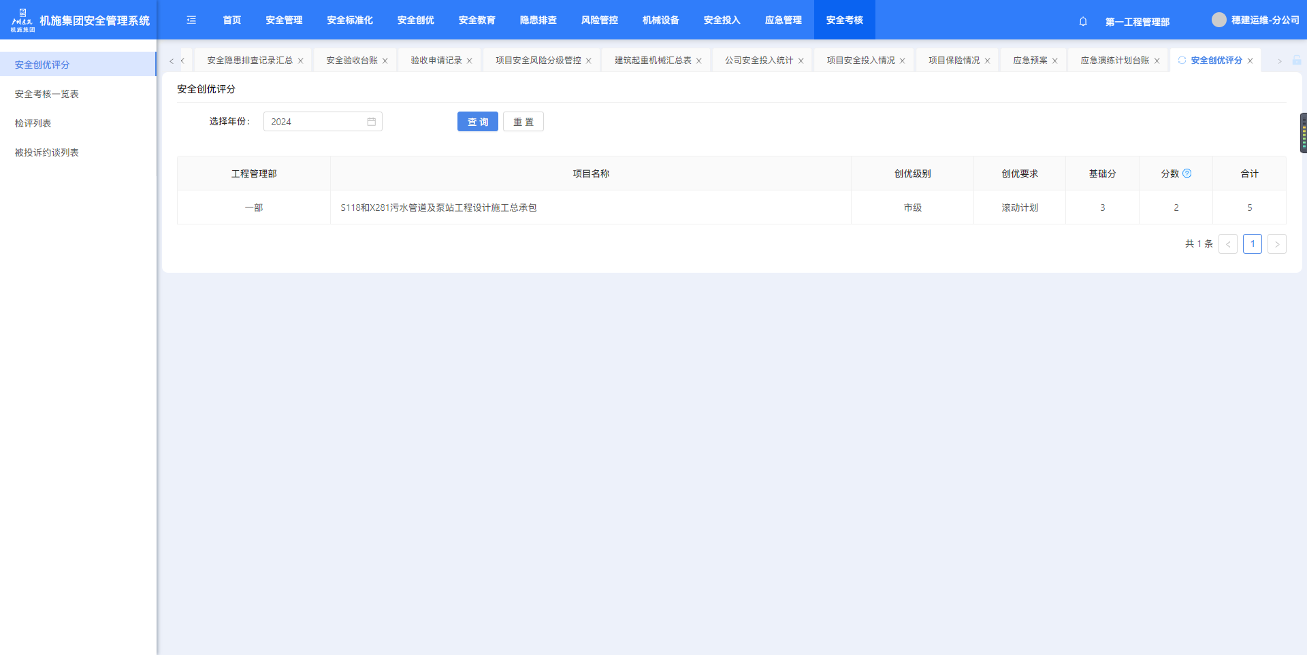Screen dimensions: 1307x655
Task: Refresh the 安全创优评分 tab via reload icon
Action: coord(1182,61)
